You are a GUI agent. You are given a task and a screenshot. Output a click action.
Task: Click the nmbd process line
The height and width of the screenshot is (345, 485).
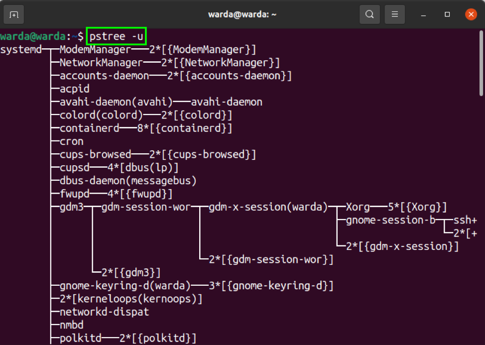71,325
